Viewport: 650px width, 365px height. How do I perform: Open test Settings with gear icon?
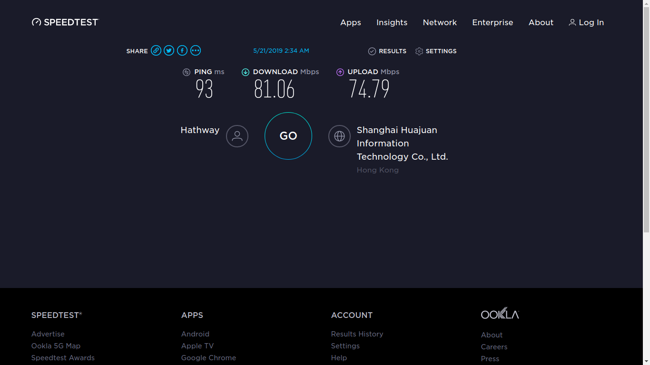(x=436, y=51)
